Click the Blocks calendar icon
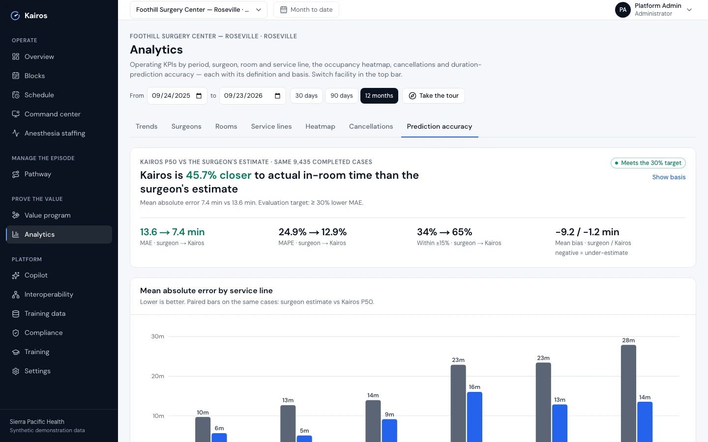The height and width of the screenshot is (442, 708). (x=16, y=76)
